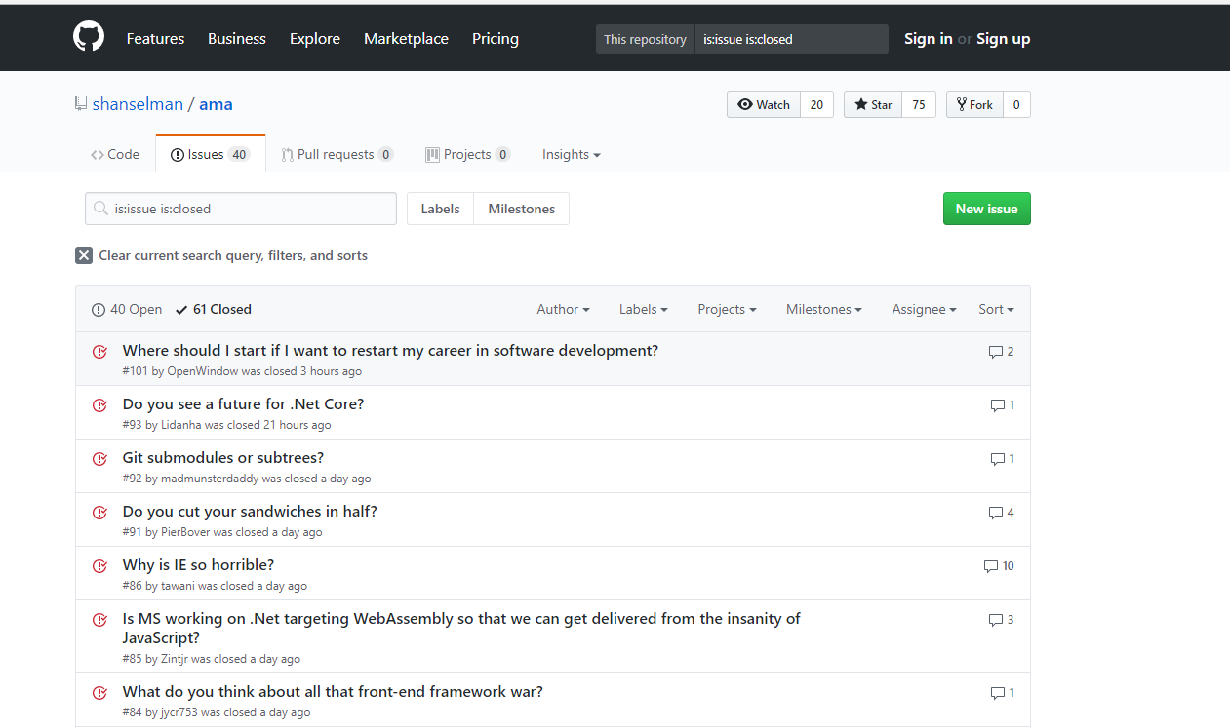1230x728 pixels.
Task: Click closed-issue icon beside front-end framework war issue
Action: coord(99,693)
